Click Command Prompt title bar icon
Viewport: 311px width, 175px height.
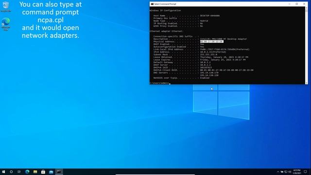[152, 4]
